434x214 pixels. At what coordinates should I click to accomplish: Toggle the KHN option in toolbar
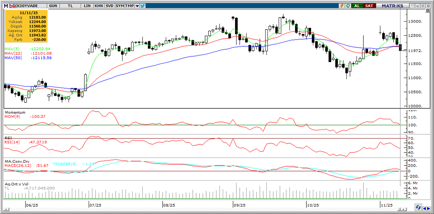pyautogui.click(x=99, y=6)
